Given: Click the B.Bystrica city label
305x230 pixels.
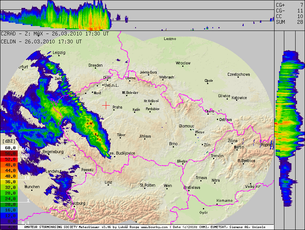Looking at the screenshot, I should click(247, 161).
